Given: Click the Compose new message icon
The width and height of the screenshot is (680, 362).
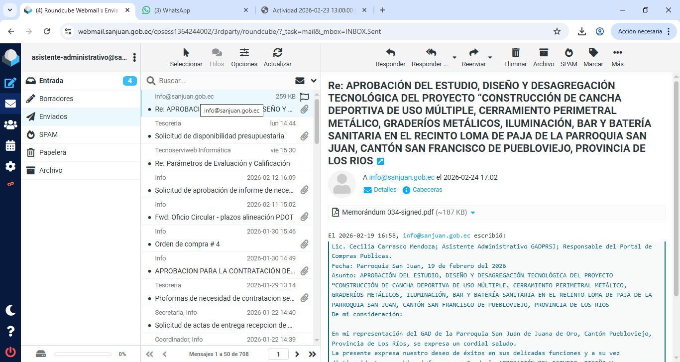Looking at the screenshot, I should tap(10, 83).
